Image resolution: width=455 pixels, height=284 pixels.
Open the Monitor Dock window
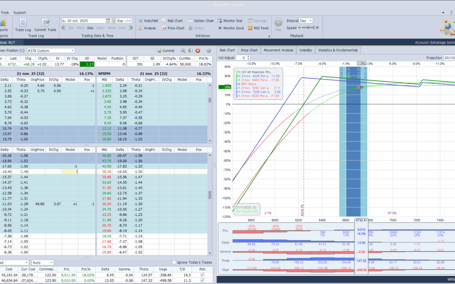tap(231, 28)
